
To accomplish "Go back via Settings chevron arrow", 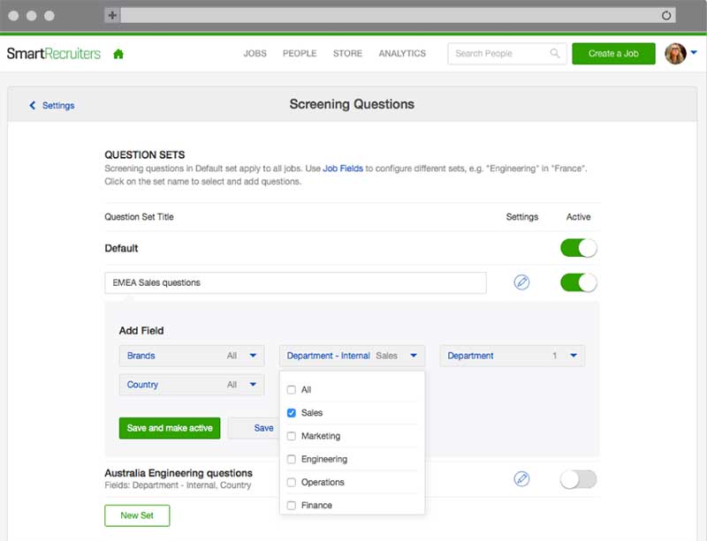I will pyautogui.click(x=33, y=105).
